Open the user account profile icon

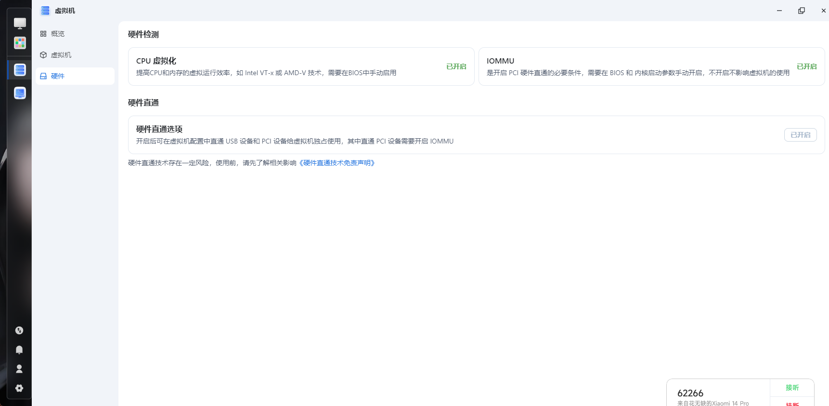(x=19, y=369)
